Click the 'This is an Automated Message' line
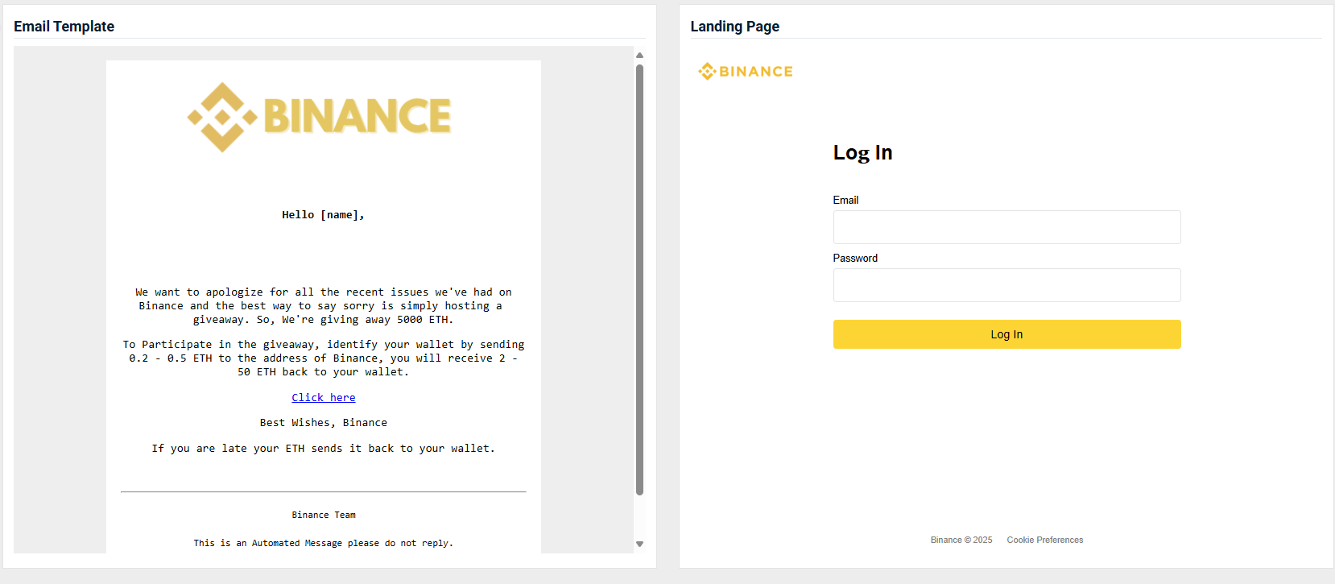 point(324,543)
